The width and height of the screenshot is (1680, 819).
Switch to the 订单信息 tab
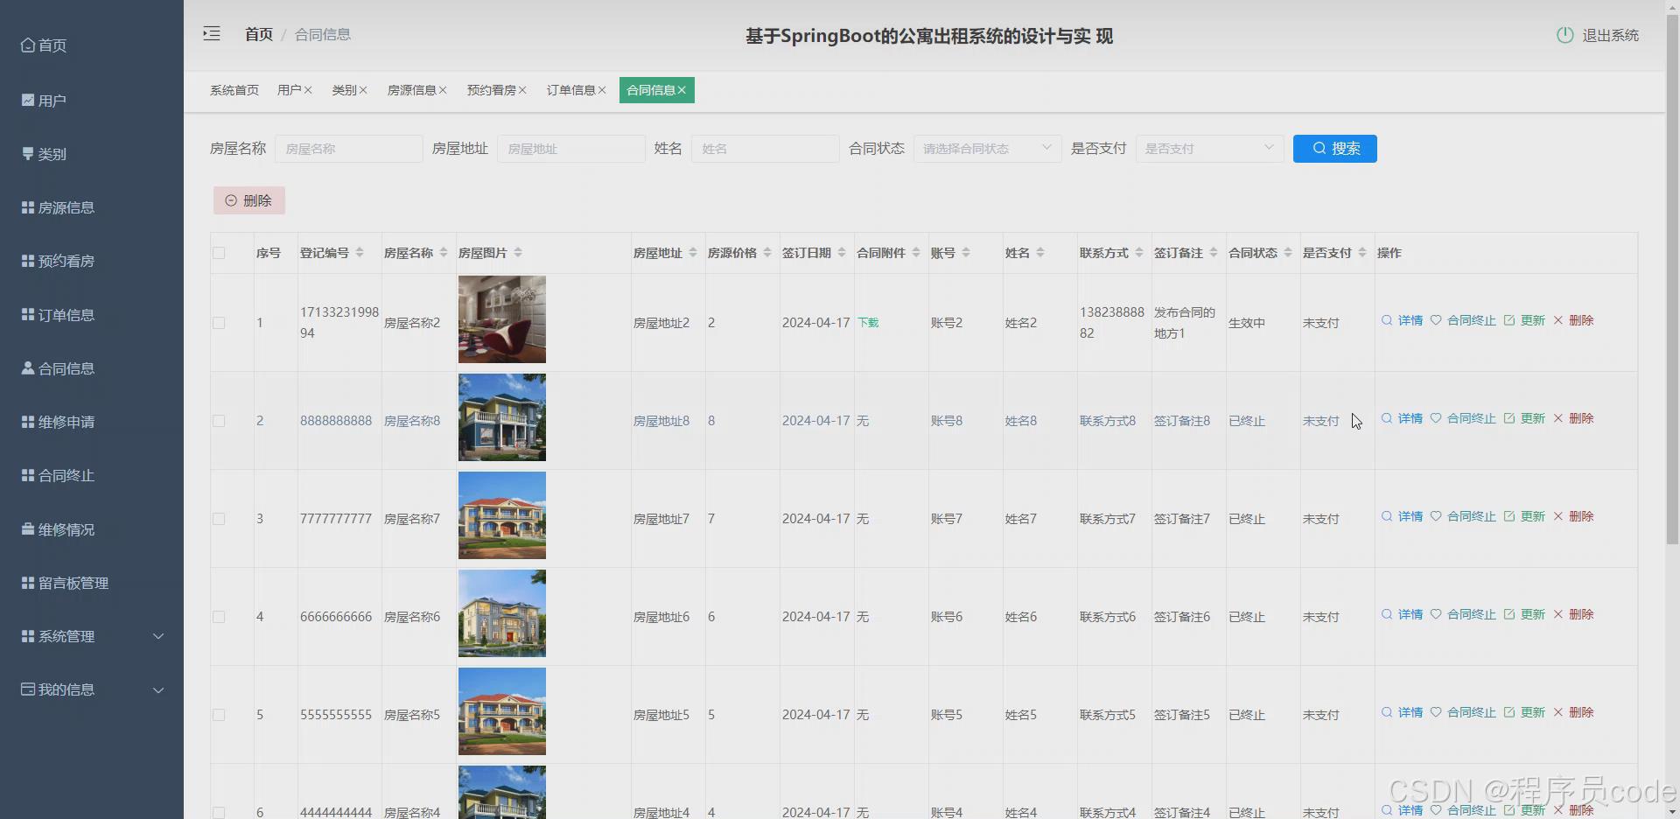pyautogui.click(x=570, y=89)
